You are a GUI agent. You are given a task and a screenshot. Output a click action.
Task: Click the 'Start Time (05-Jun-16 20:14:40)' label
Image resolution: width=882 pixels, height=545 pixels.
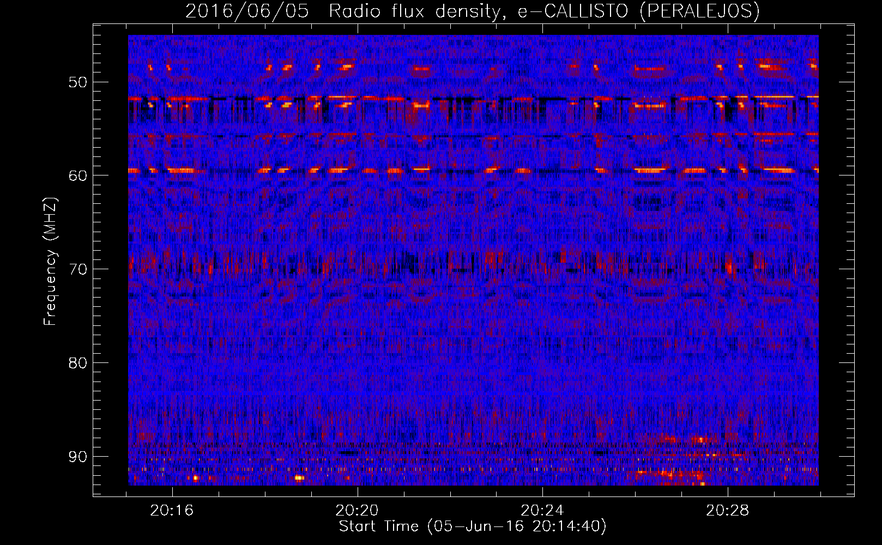point(473,526)
